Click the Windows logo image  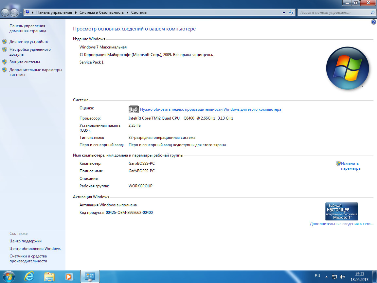pos(347,68)
